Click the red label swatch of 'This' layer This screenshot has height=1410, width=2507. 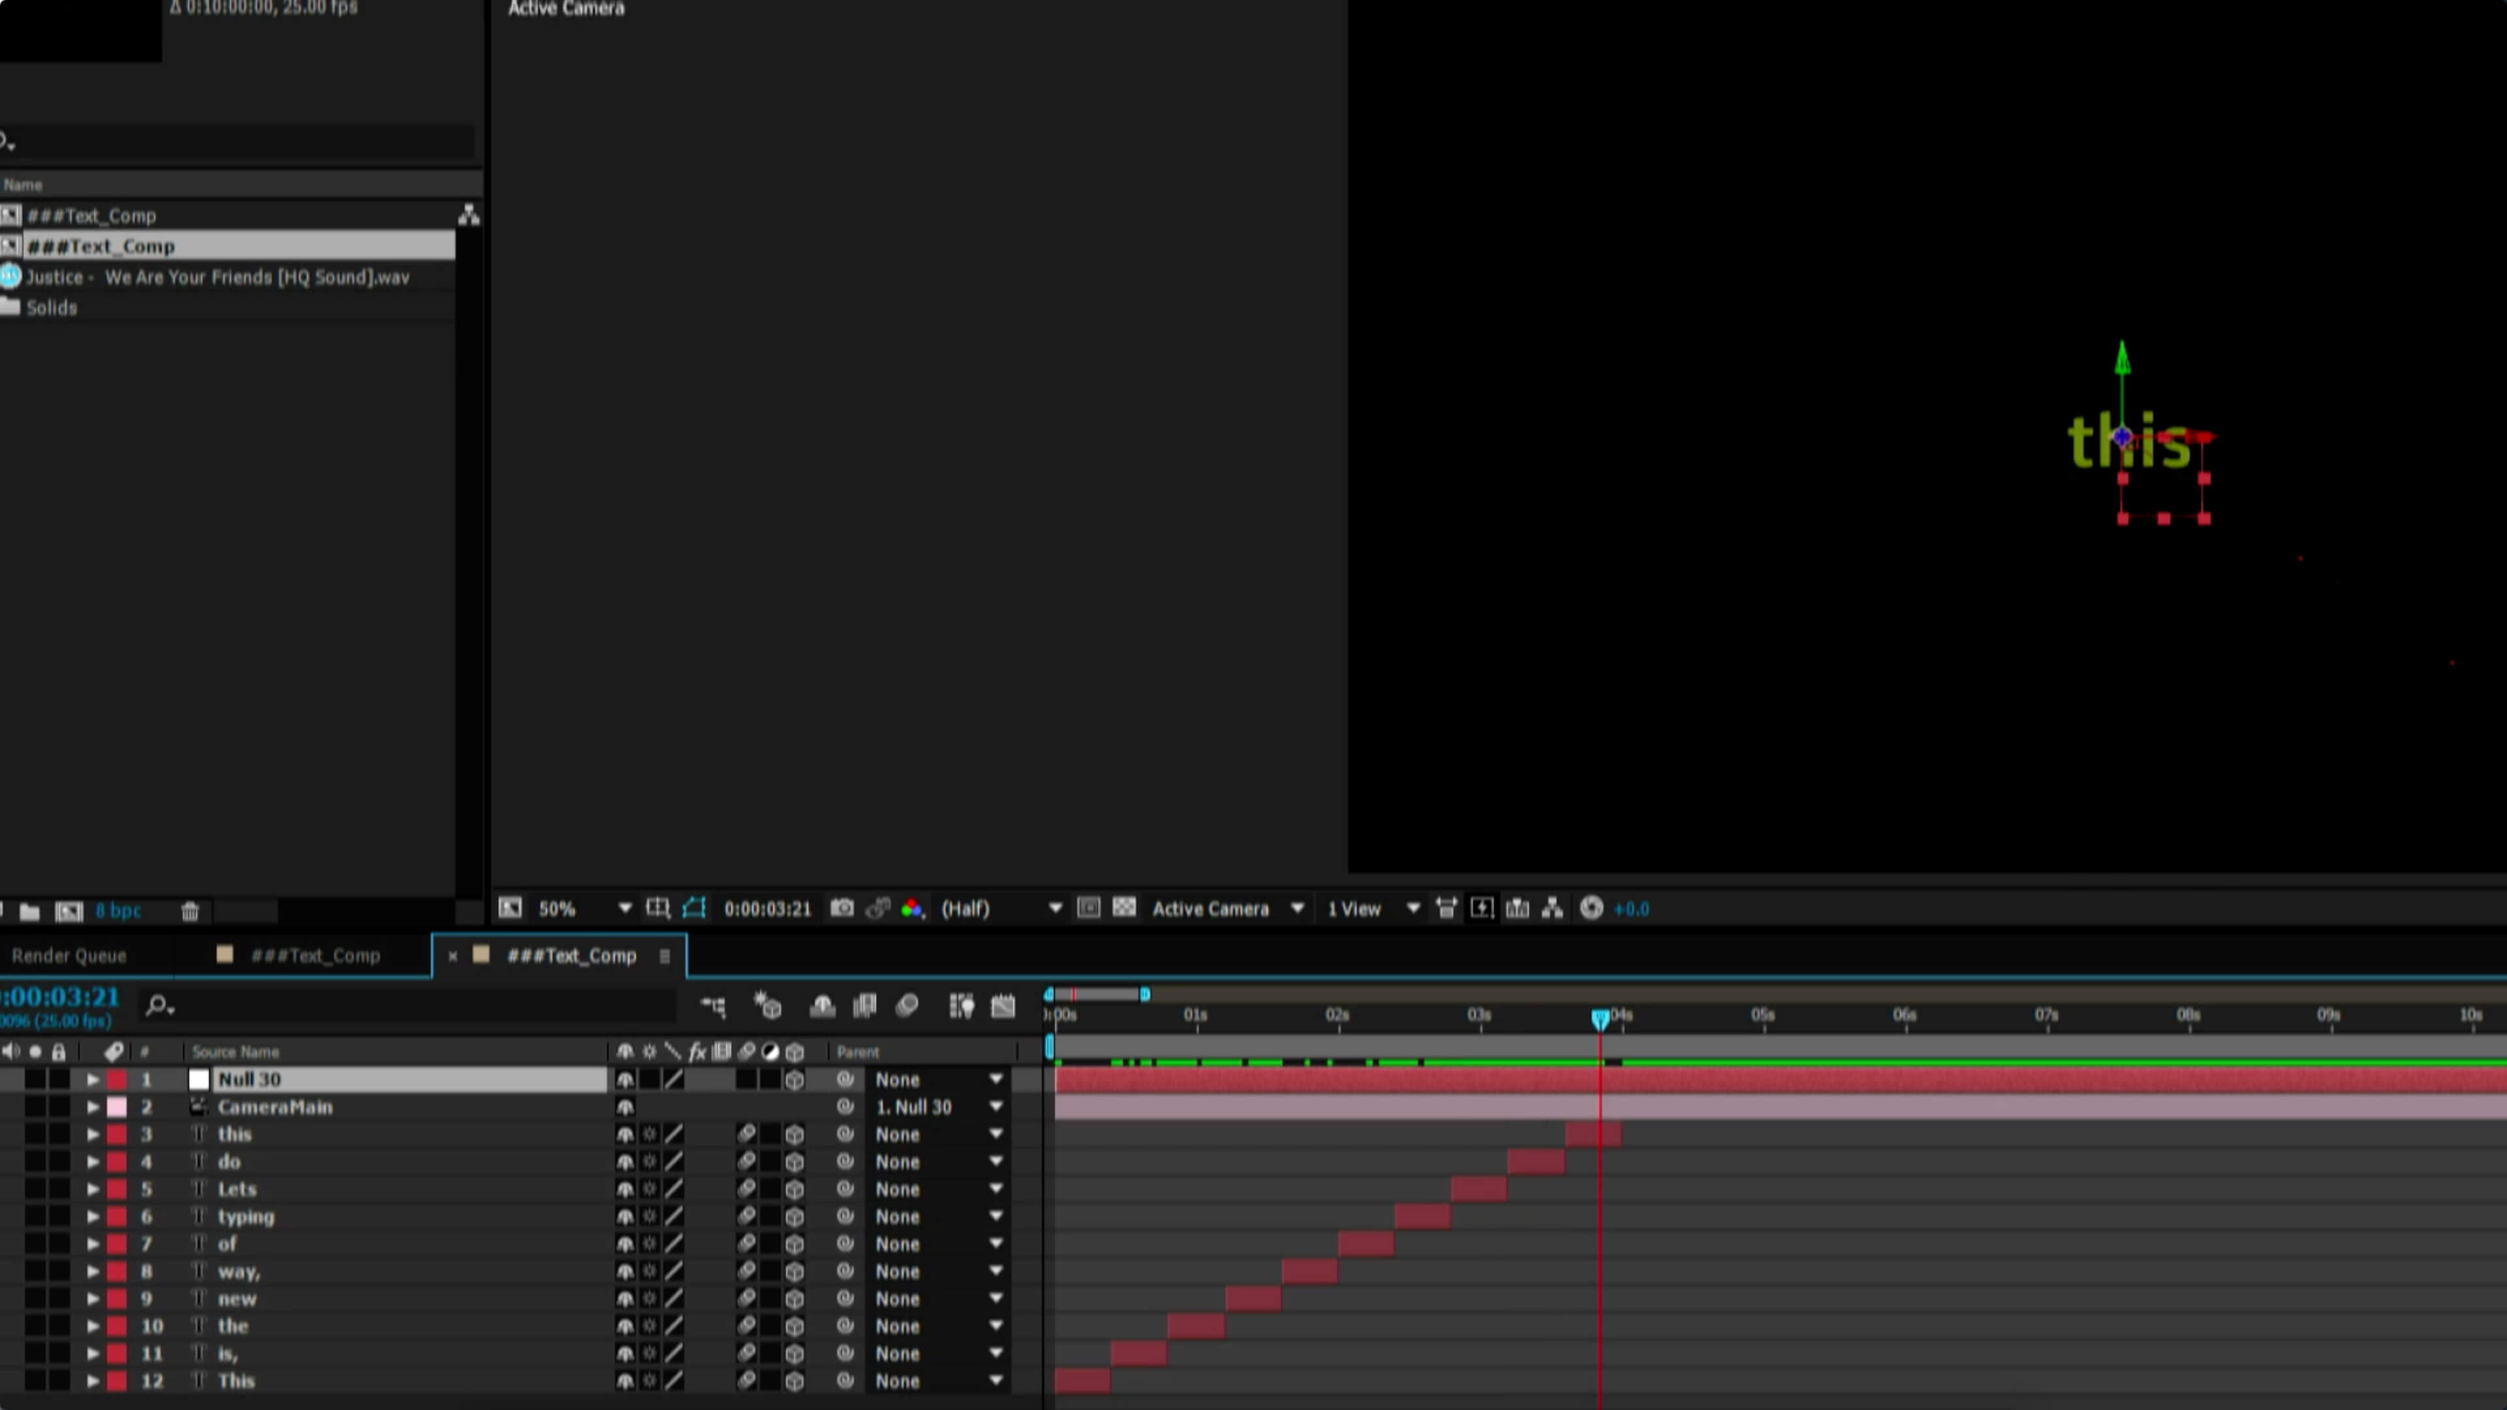(117, 1381)
